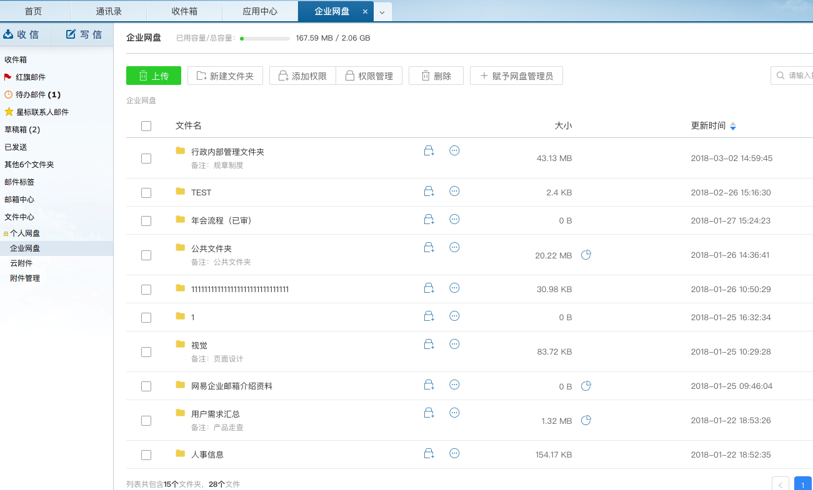Image resolution: width=813 pixels, height=490 pixels.
Task: Open more options icon for 视觉 folder
Action: click(x=455, y=344)
